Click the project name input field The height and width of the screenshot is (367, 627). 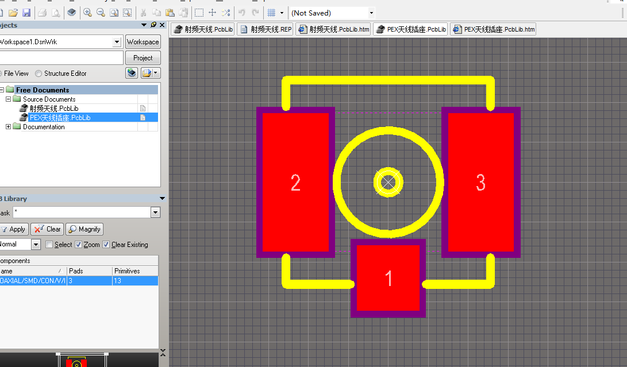61,58
